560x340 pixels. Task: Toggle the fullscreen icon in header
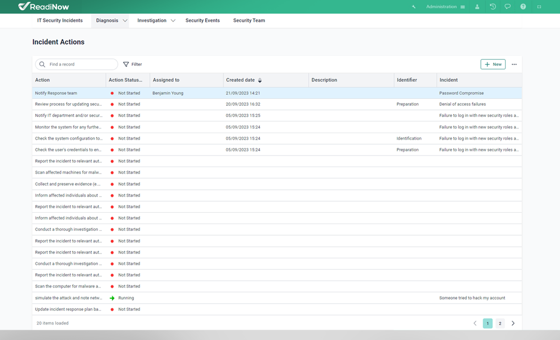(539, 7)
